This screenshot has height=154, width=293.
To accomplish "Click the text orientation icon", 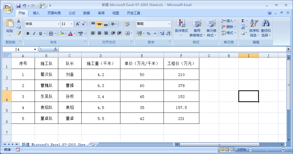I will coord(113,24).
